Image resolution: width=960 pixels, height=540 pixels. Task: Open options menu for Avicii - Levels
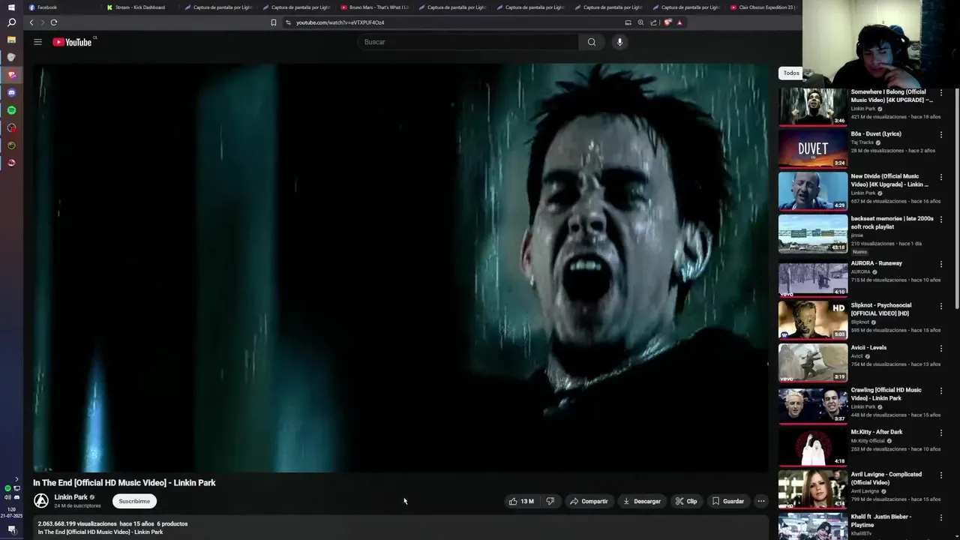click(941, 349)
